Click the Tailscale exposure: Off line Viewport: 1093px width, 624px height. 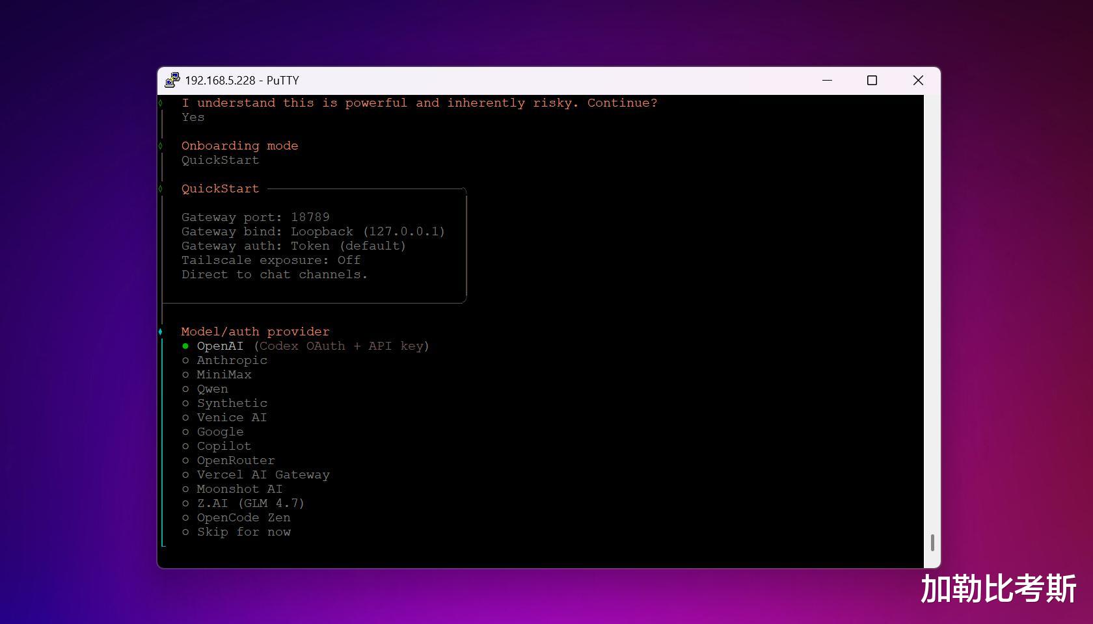coord(271,260)
